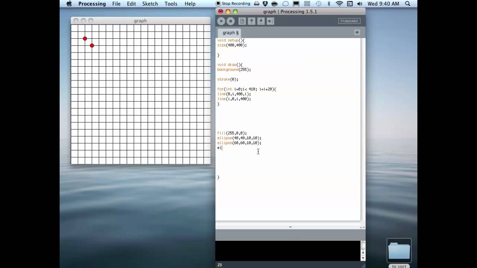Image resolution: width=477 pixels, height=268 pixels.
Task: Stop the running sketch
Action: coord(231,21)
